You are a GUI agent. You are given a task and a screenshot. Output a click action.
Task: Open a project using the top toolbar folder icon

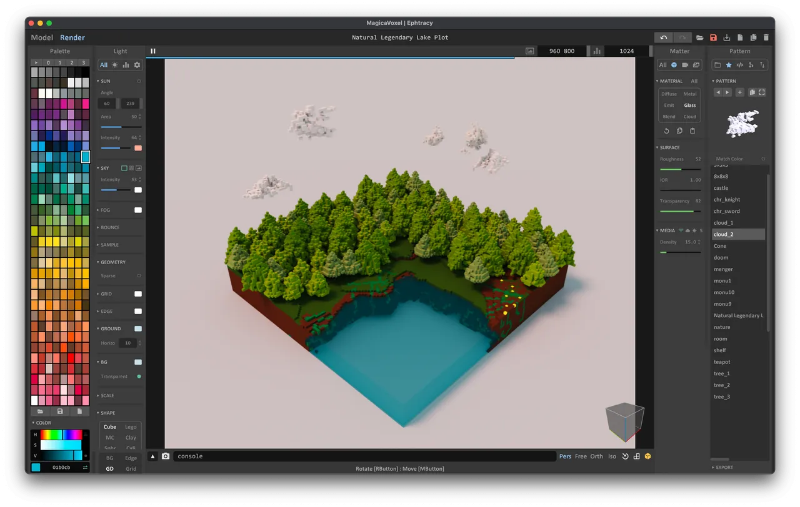[700, 37]
